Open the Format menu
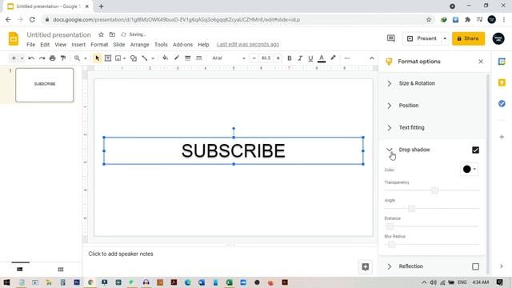512x288 pixels. (x=99, y=45)
